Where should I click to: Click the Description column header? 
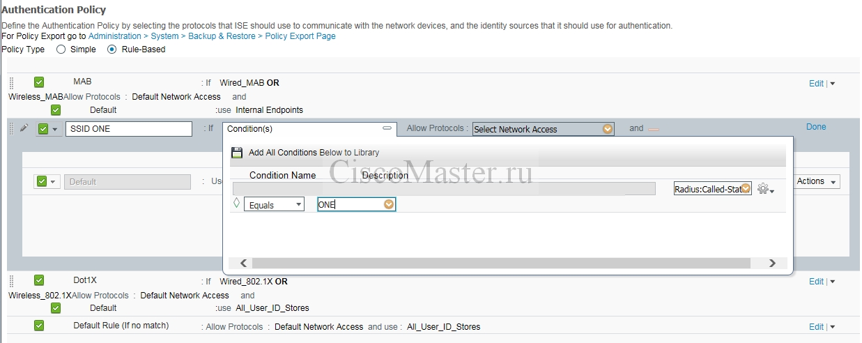point(385,176)
